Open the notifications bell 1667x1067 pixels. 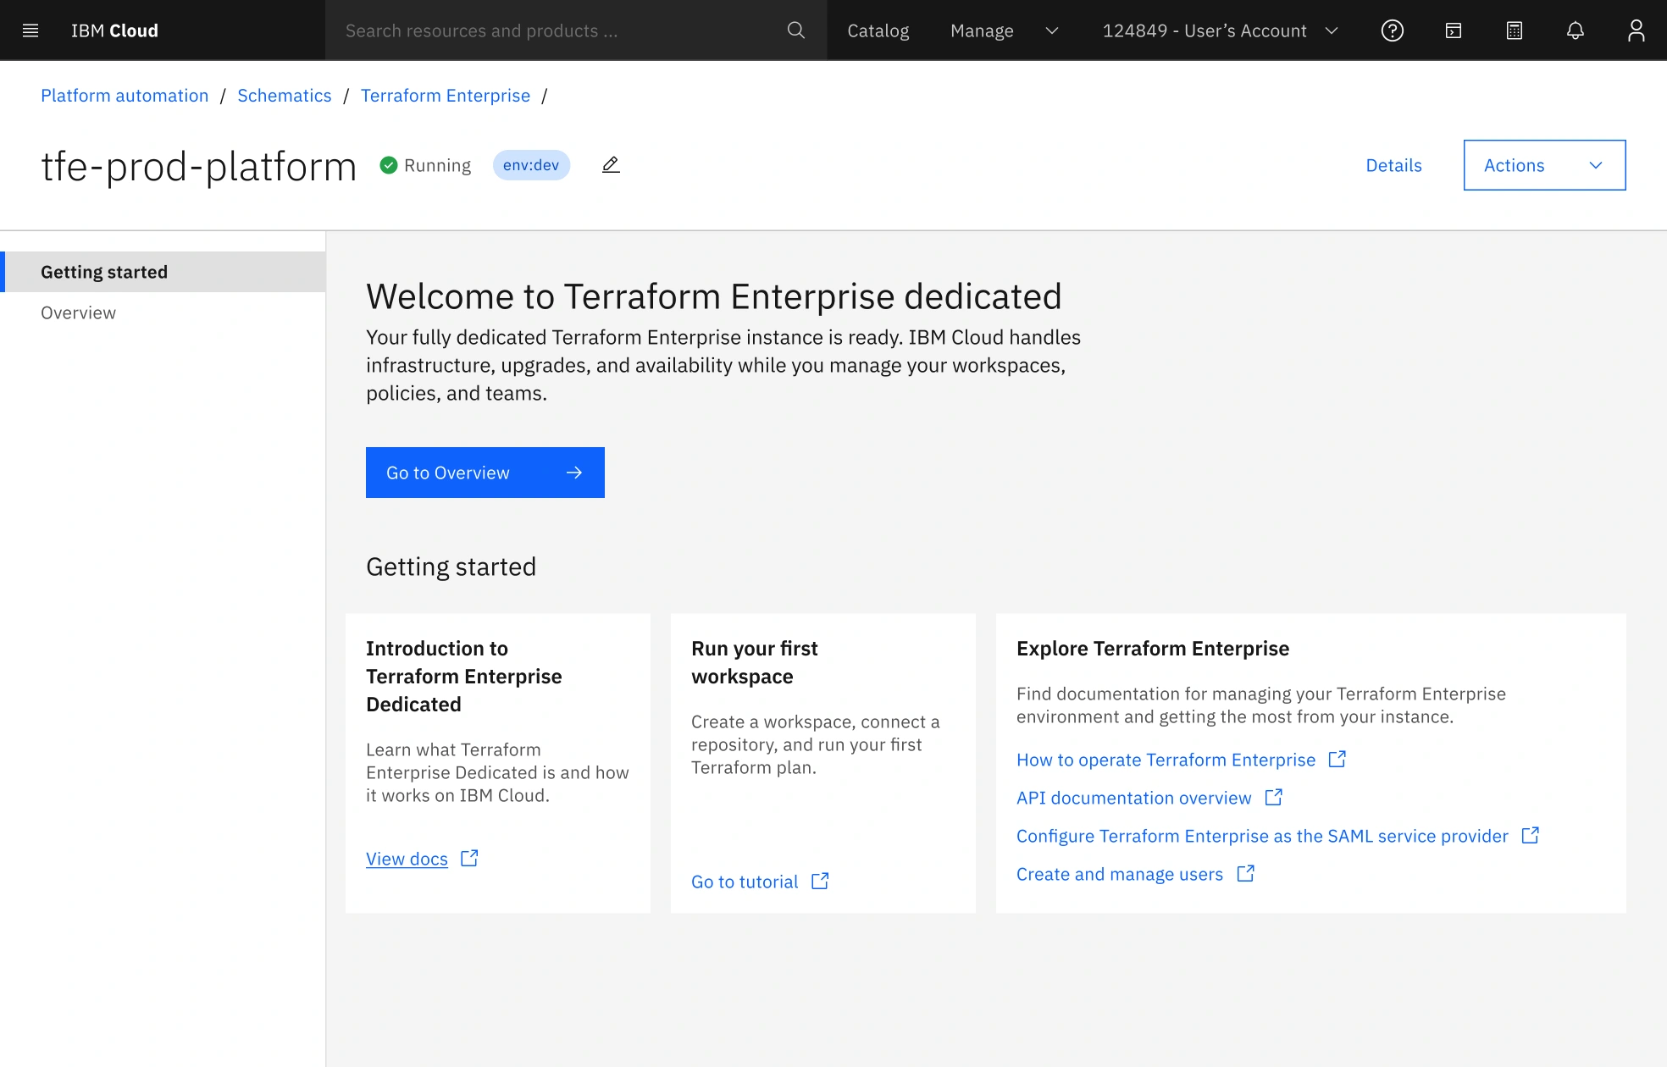[1576, 30]
